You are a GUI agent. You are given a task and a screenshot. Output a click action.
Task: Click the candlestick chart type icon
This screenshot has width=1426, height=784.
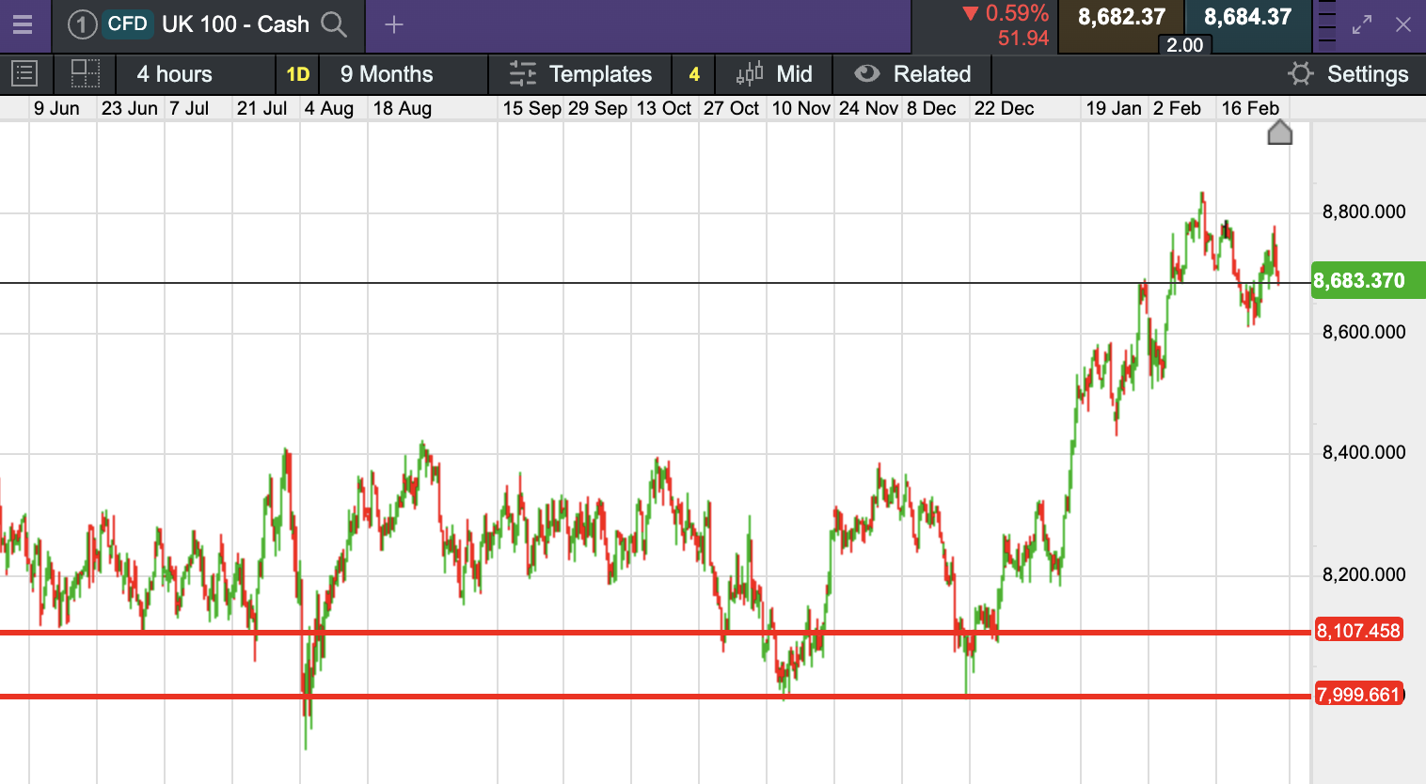pos(750,73)
